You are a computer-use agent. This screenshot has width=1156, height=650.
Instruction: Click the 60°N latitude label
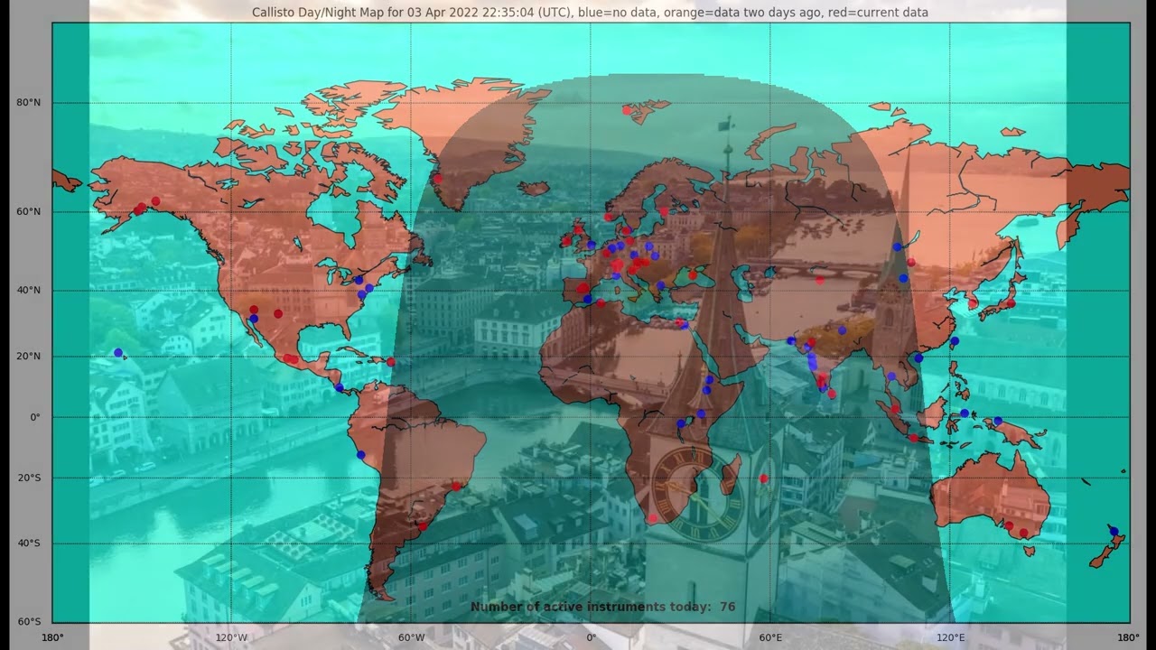tap(28, 212)
